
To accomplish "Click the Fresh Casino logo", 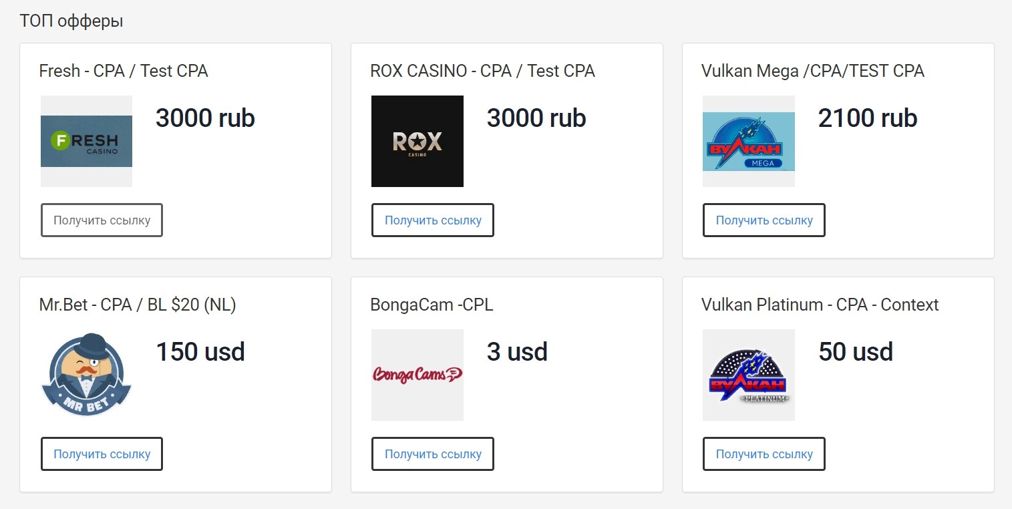I will pyautogui.click(x=86, y=141).
